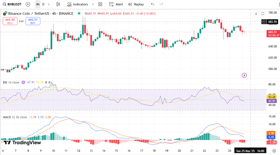Open symbol search for BNBUSDT
Viewport: 280px width, 155px height.
12,4
